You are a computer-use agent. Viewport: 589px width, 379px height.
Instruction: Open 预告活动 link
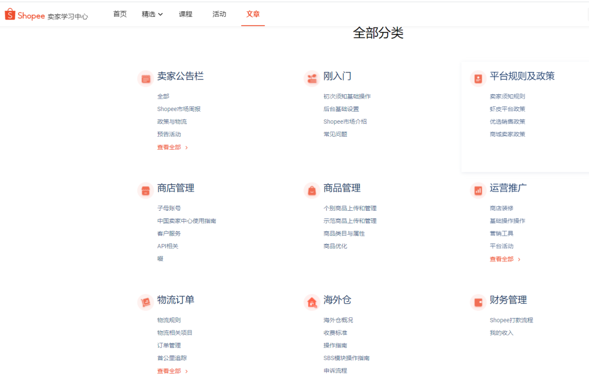[169, 135]
